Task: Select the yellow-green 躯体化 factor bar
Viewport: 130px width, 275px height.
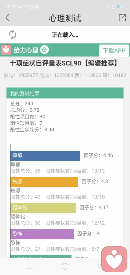Action: 43,208
